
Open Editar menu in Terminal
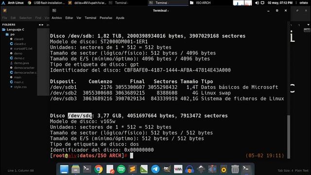click(69, 18)
